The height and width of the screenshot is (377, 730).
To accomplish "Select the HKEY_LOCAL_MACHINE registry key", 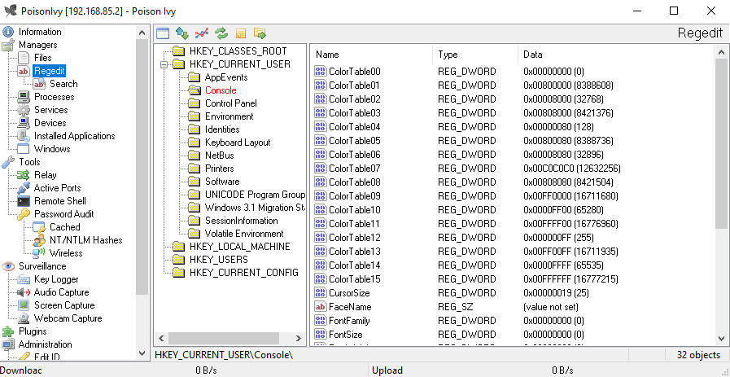I will click(x=239, y=247).
